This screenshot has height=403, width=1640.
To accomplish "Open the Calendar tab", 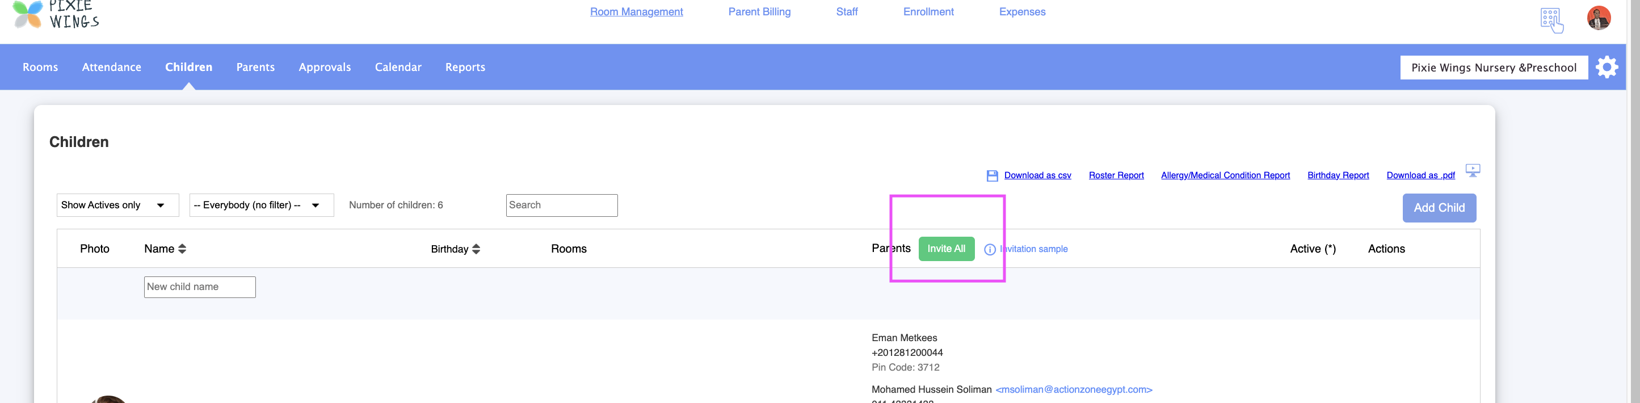I will tap(398, 67).
